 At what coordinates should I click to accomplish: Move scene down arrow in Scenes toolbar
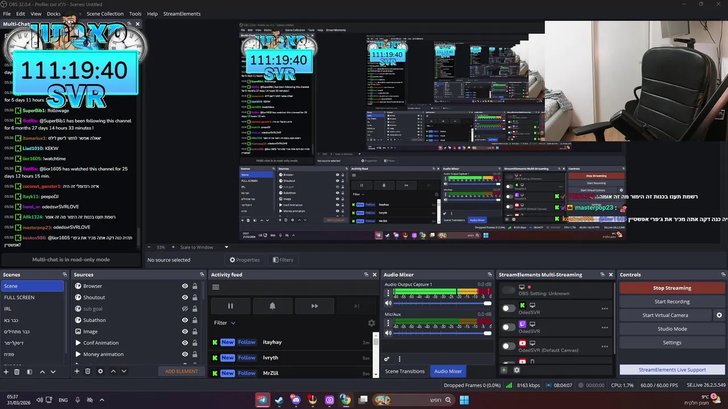(x=53, y=372)
